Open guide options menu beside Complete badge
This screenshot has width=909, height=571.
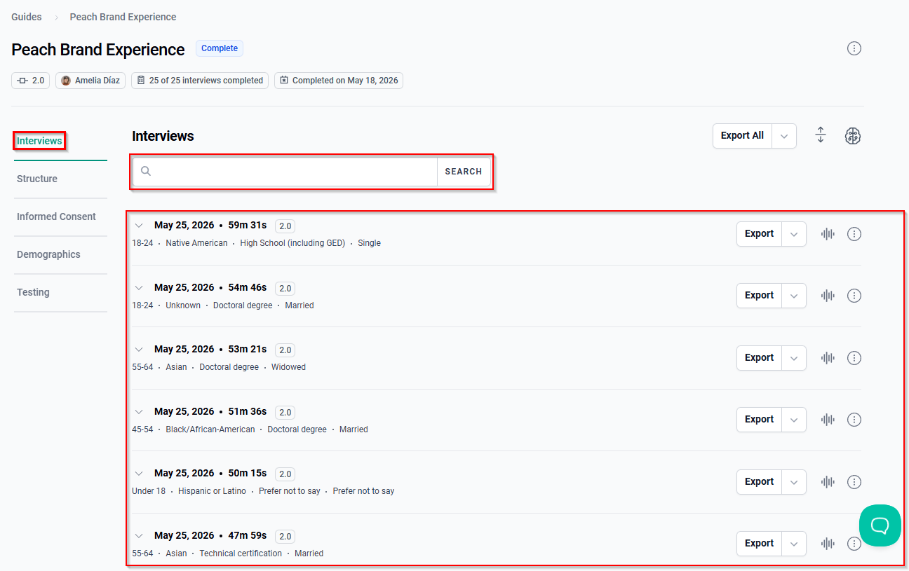pos(854,48)
